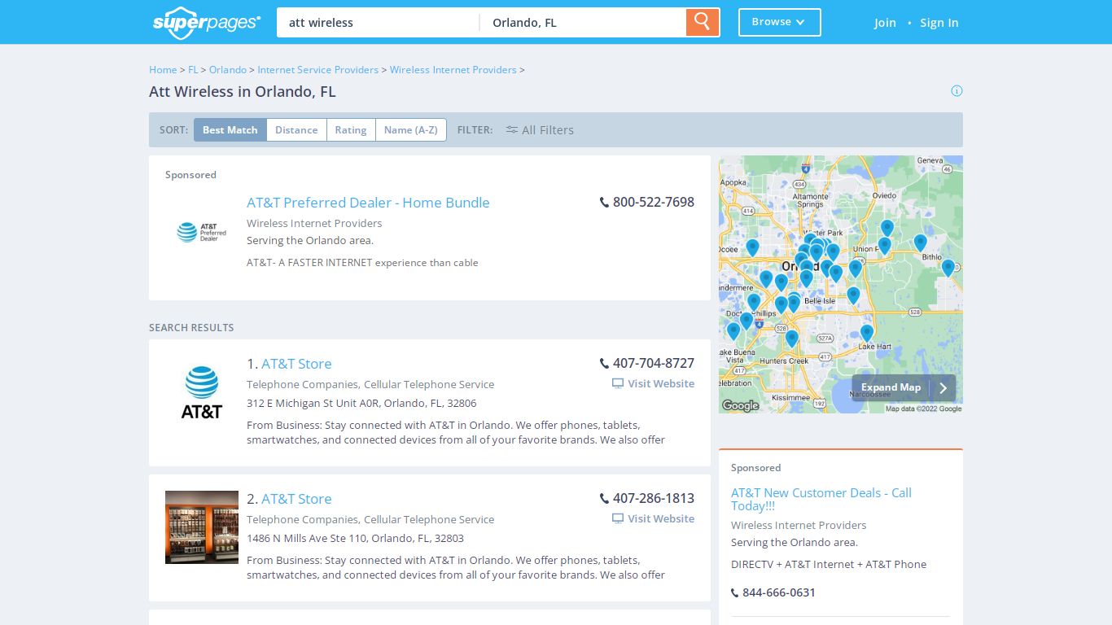Click the AT&T globe logo of result 1
The image size is (1112, 625).
tap(202, 392)
